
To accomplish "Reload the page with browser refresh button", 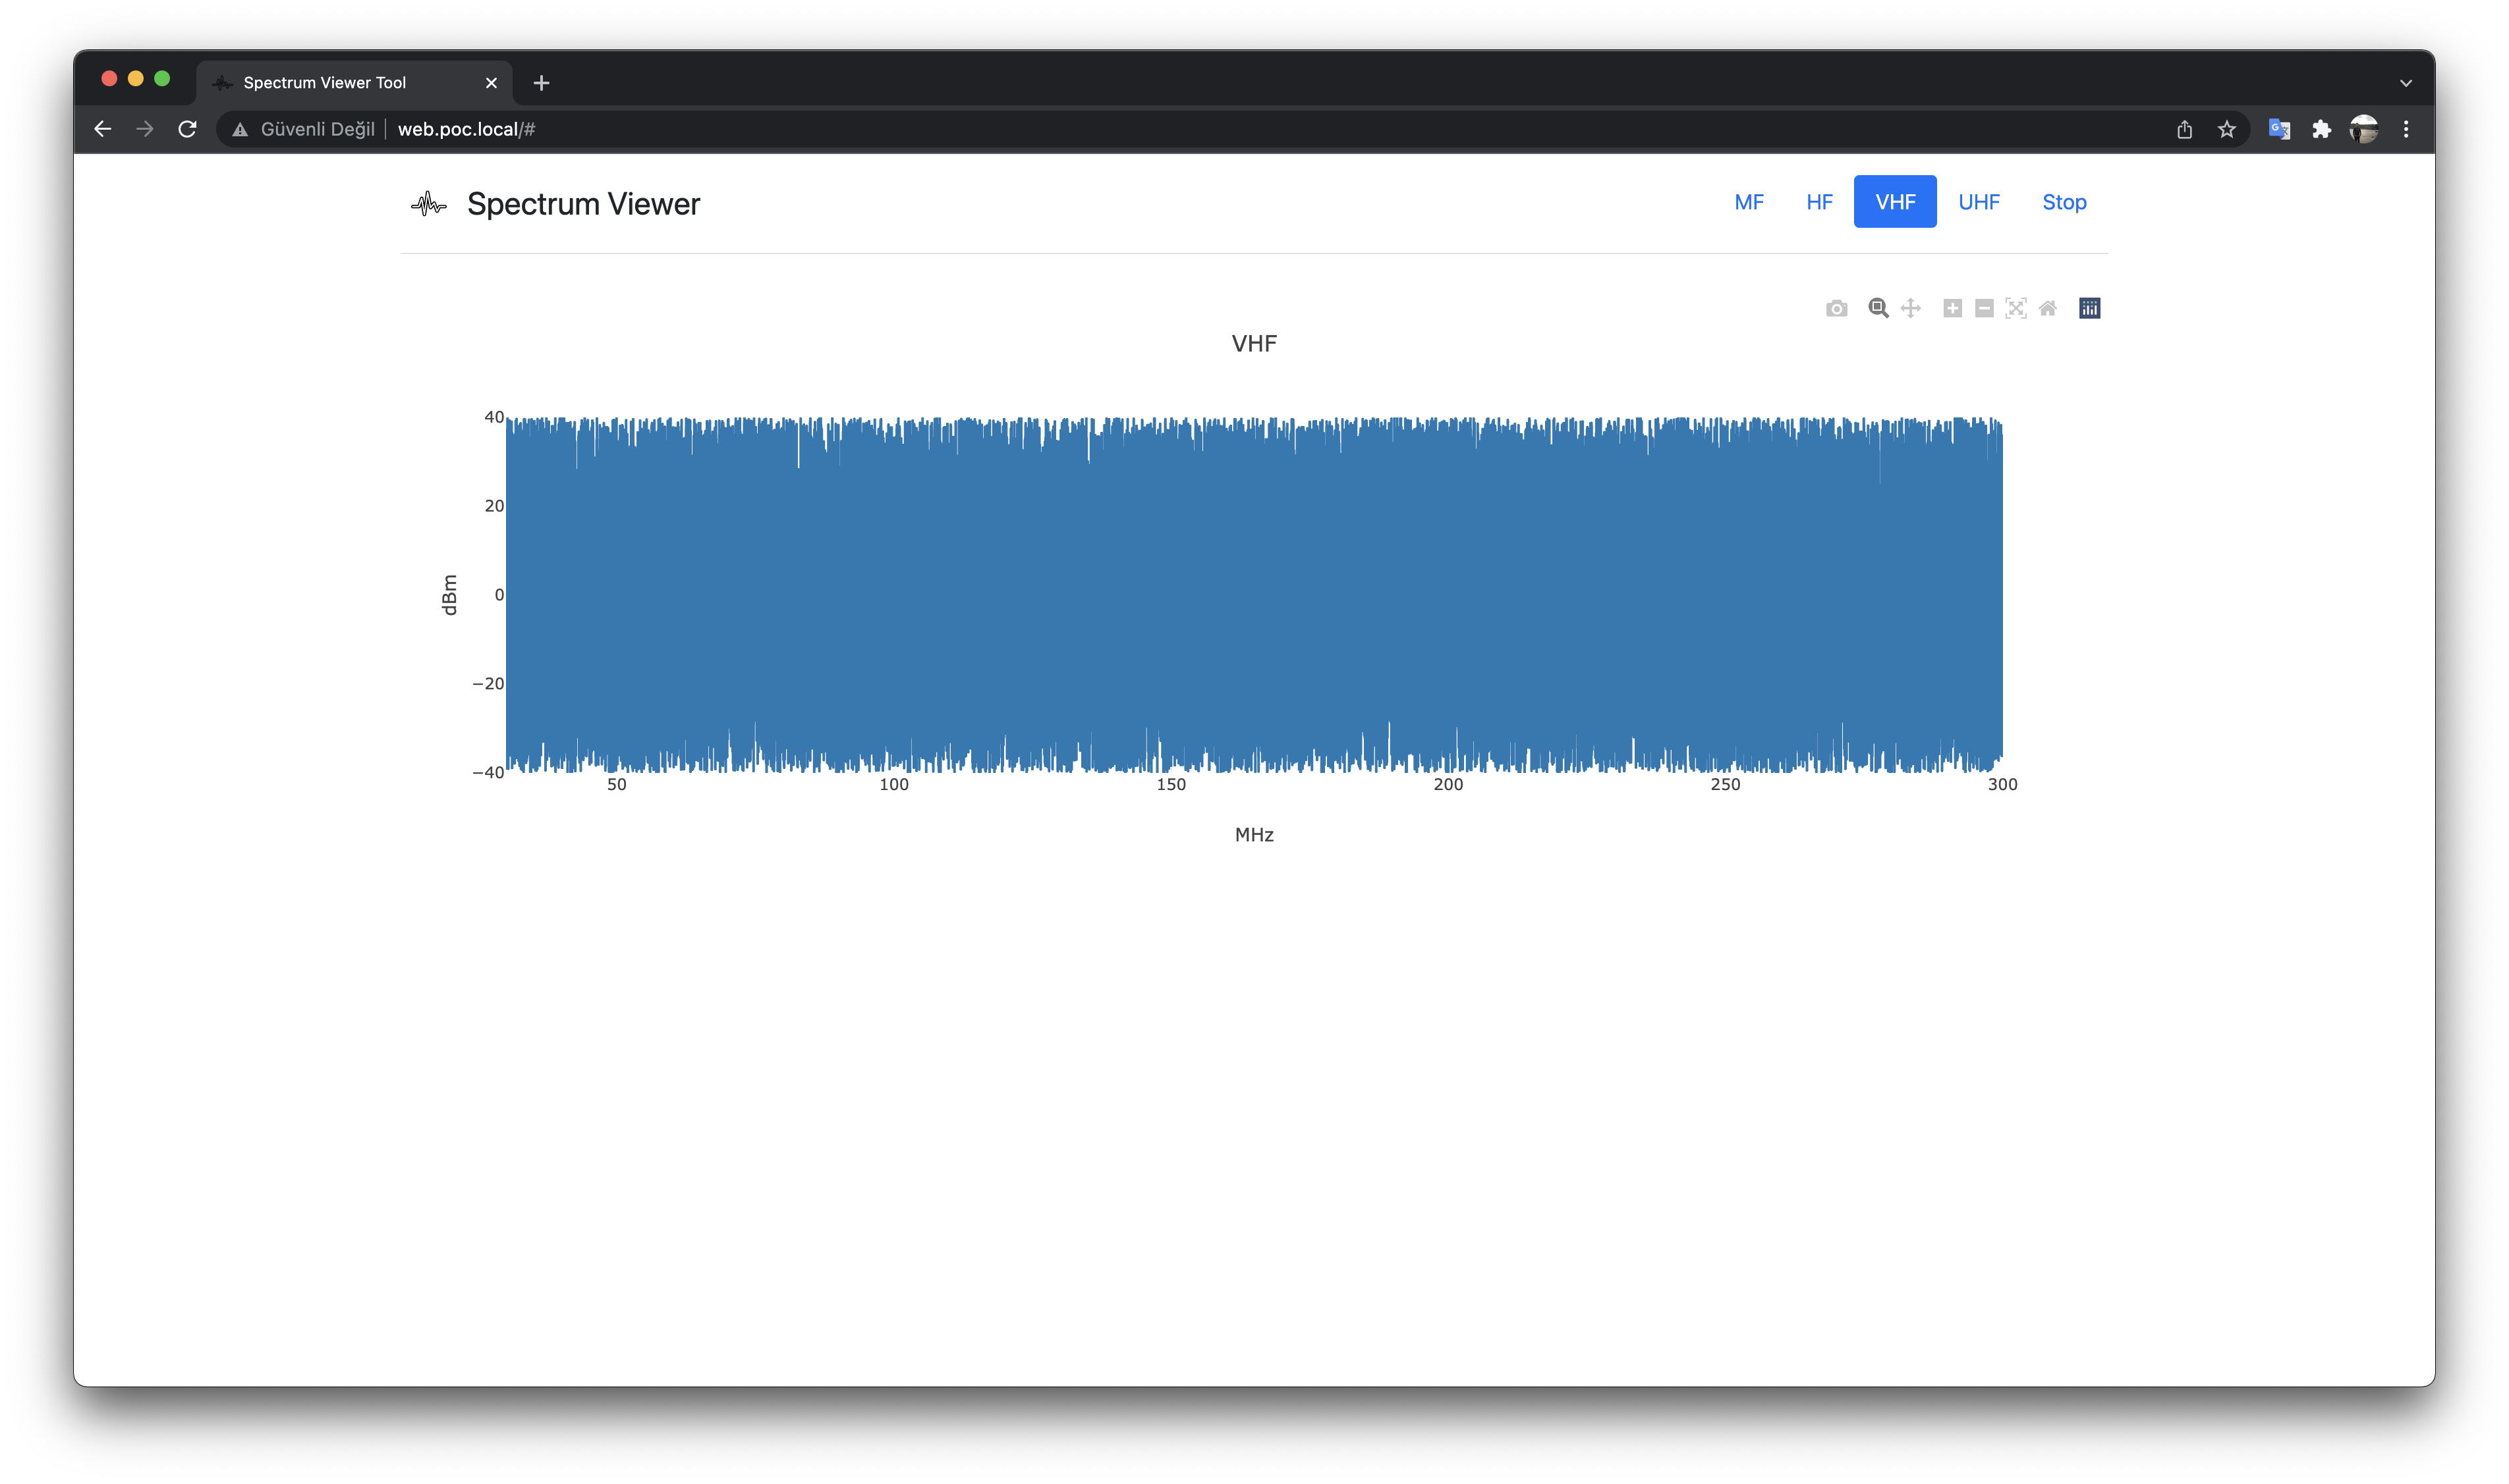I will pos(187,129).
